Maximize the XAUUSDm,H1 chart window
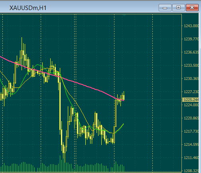This screenshot has height=173, width=201. (x=178, y=8)
